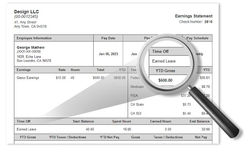
Task: Click magnified Earned Leave text in lens
Action: pyautogui.click(x=164, y=61)
